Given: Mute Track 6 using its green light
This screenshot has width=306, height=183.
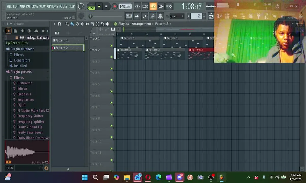Looking at the screenshot, I should coord(111,103).
